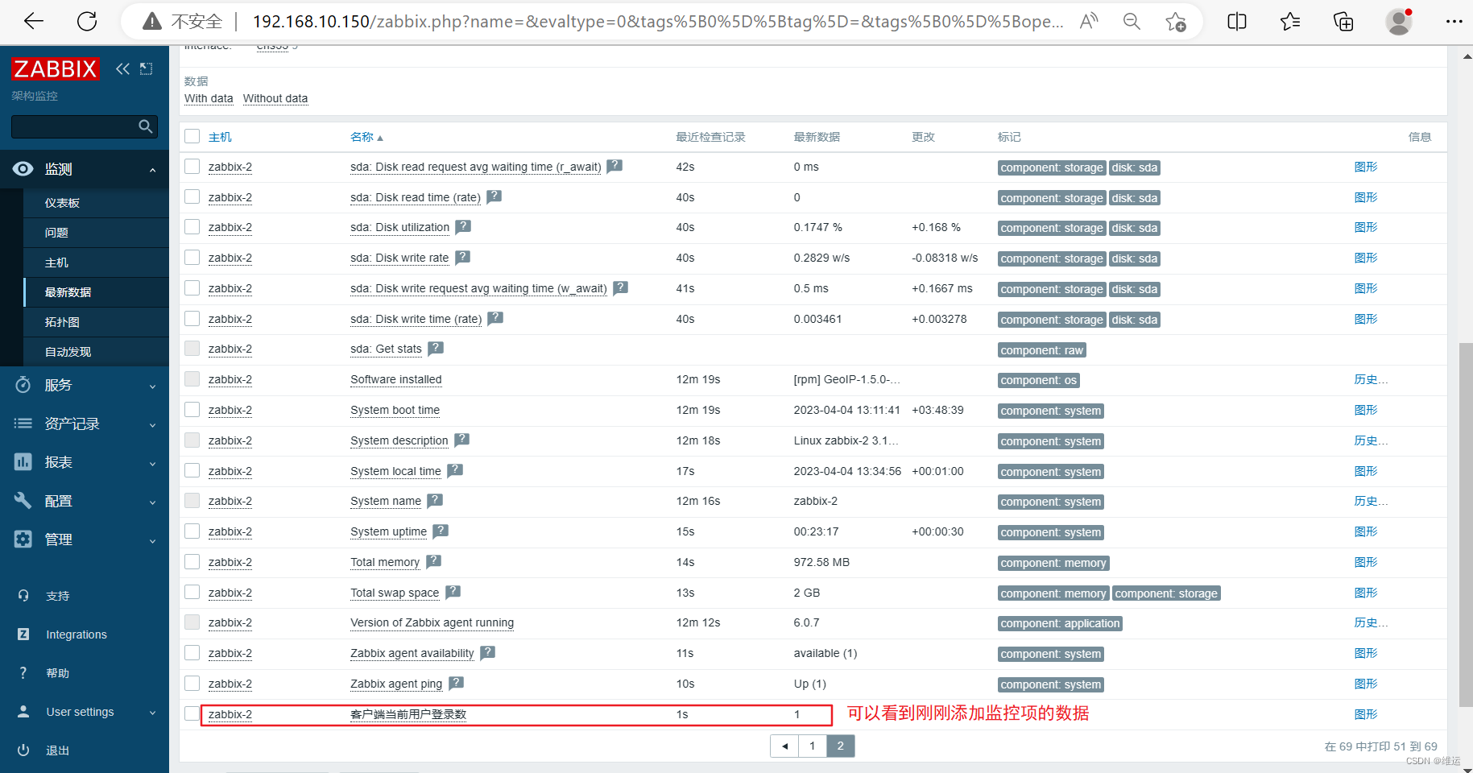Open the favorites list icon
The image size is (1473, 773).
[x=1290, y=22]
